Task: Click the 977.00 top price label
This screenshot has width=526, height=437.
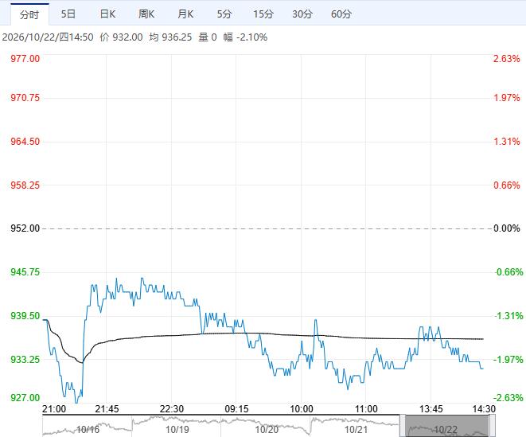Action: pyautogui.click(x=25, y=59)
